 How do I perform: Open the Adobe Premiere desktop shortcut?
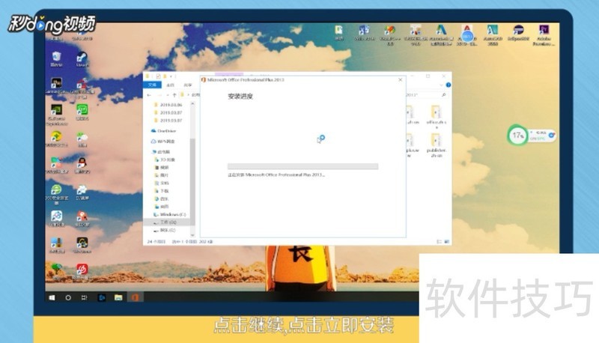click(x=544, y=35)
